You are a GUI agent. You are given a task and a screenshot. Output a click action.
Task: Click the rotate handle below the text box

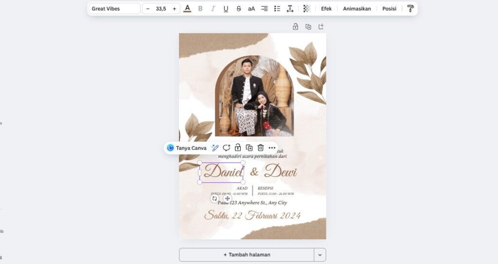(214, 198)
